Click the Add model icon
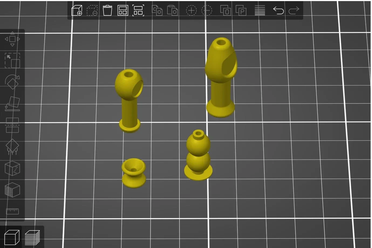The width and height of the screenshot is (372, 248). 77,11
